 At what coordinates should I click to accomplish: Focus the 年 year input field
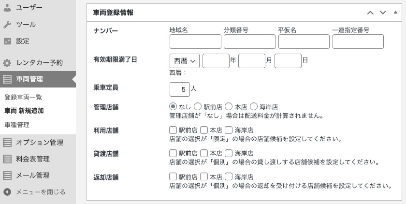coord(216,61)
